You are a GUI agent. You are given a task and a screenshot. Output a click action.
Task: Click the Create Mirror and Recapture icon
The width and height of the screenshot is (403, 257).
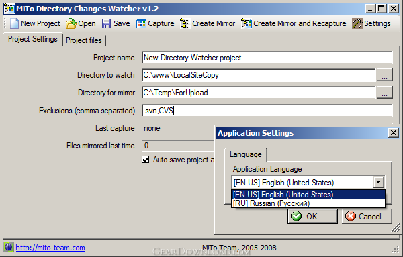(x=247, y=23)
